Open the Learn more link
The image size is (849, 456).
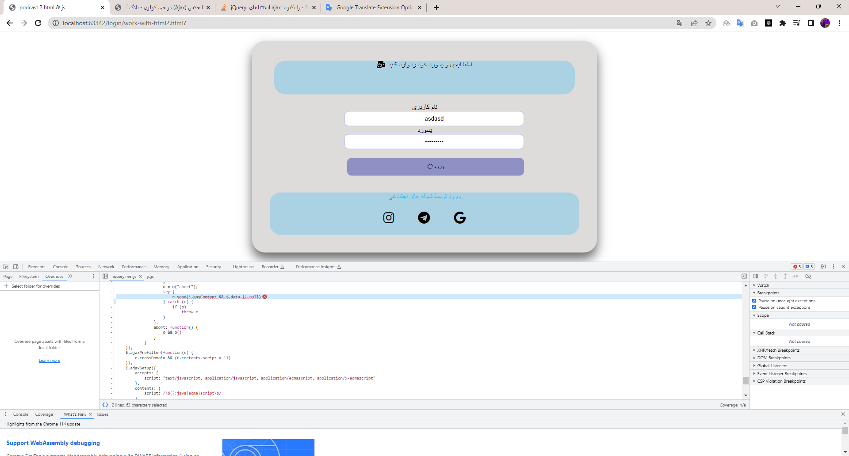point(50,361)
